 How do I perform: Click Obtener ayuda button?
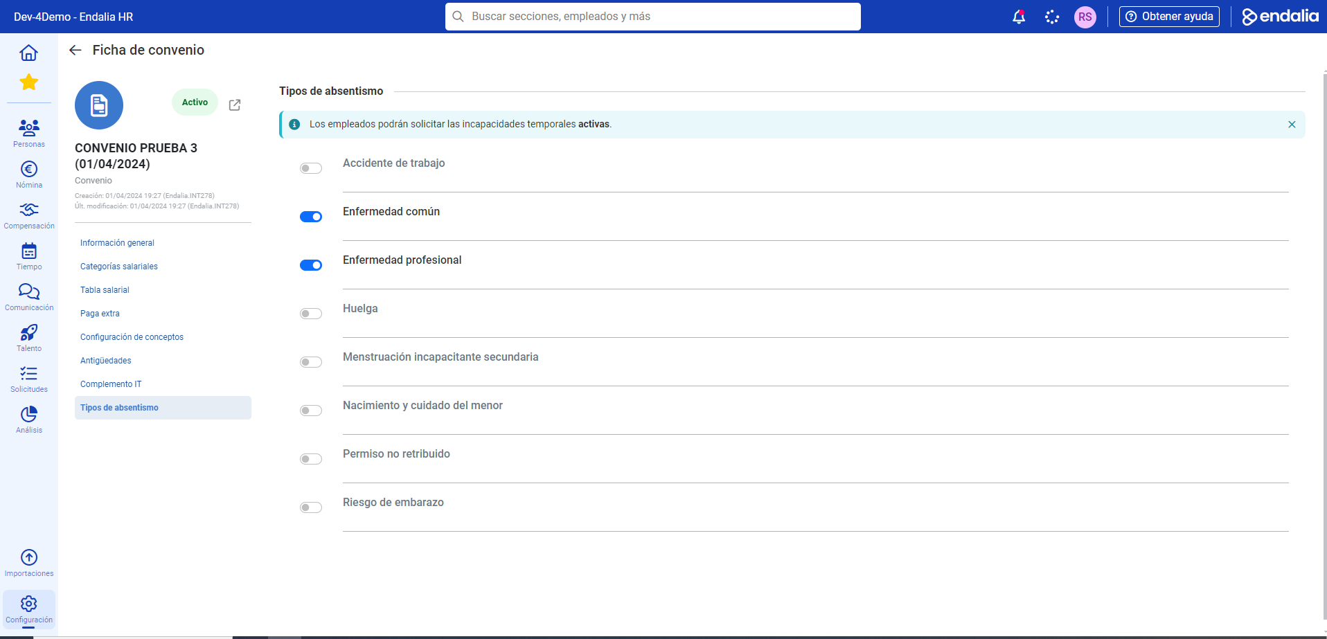[x=1169, y=17]
